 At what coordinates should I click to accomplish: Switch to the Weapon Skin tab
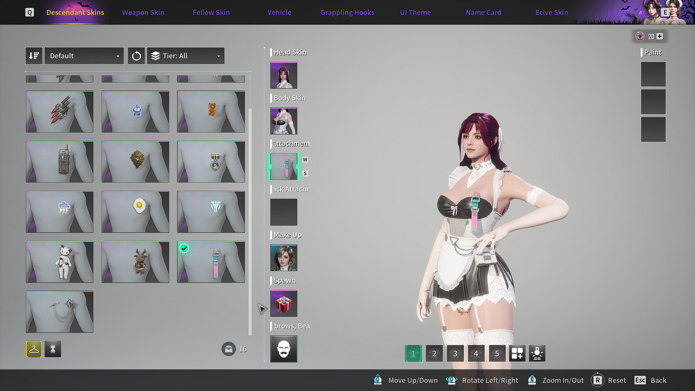pos(143,12)
